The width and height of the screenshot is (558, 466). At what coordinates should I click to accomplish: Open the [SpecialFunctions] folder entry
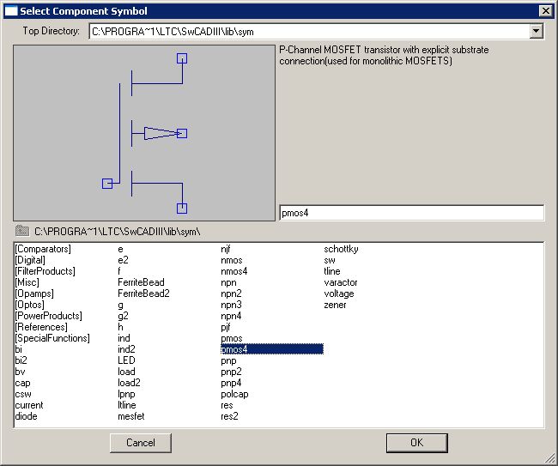pyautogui.click(x=52, y=338)
